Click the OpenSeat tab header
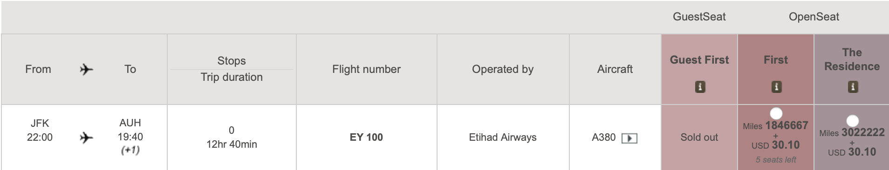Screen dimensions: 889x170 (x=814, y=17)
